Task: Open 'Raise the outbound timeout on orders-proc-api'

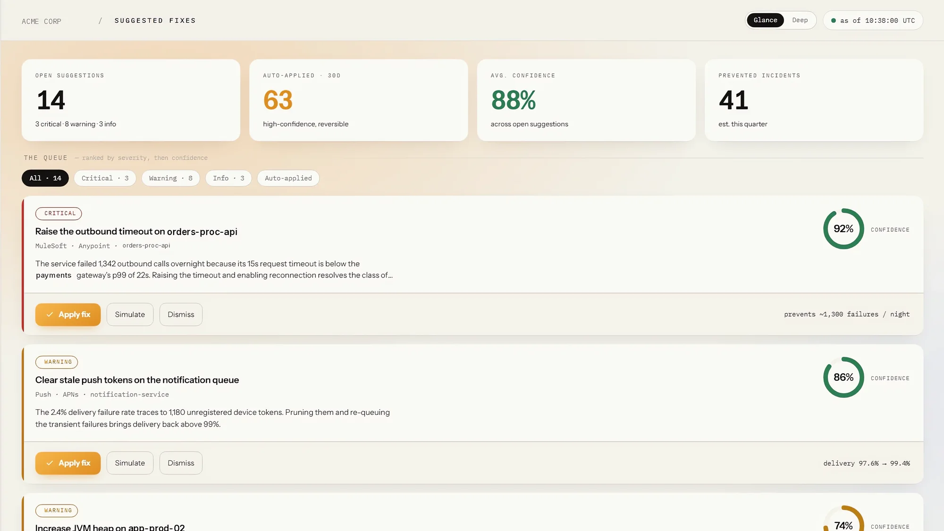Action: pos(136,231)
